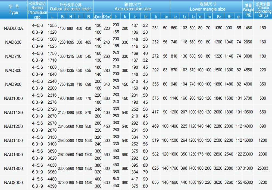Screen dimensions: 272x190
Task: Select the Nominal Transmission ratio header
Action: 37,10
